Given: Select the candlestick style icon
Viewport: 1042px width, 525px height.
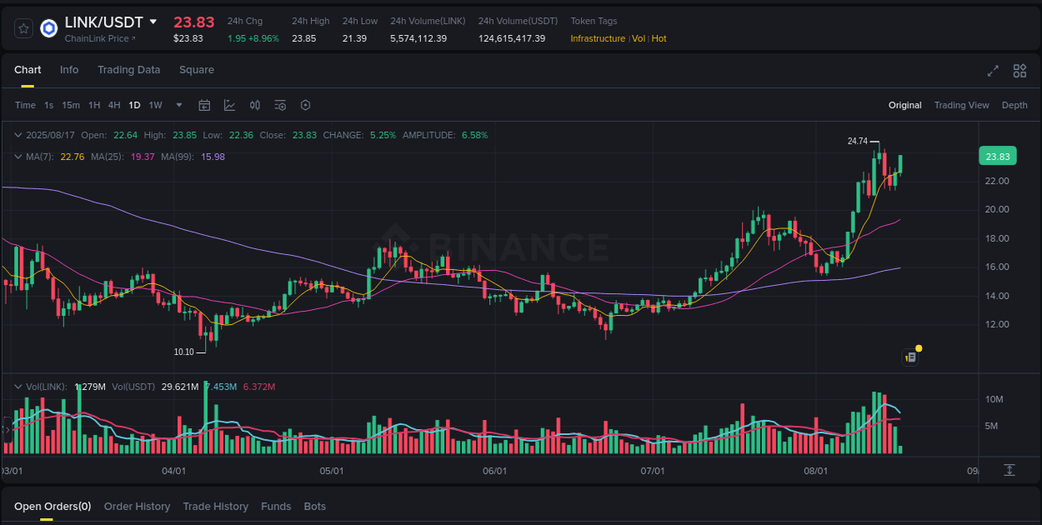Looking at the screenshot, I should [255, 105].
